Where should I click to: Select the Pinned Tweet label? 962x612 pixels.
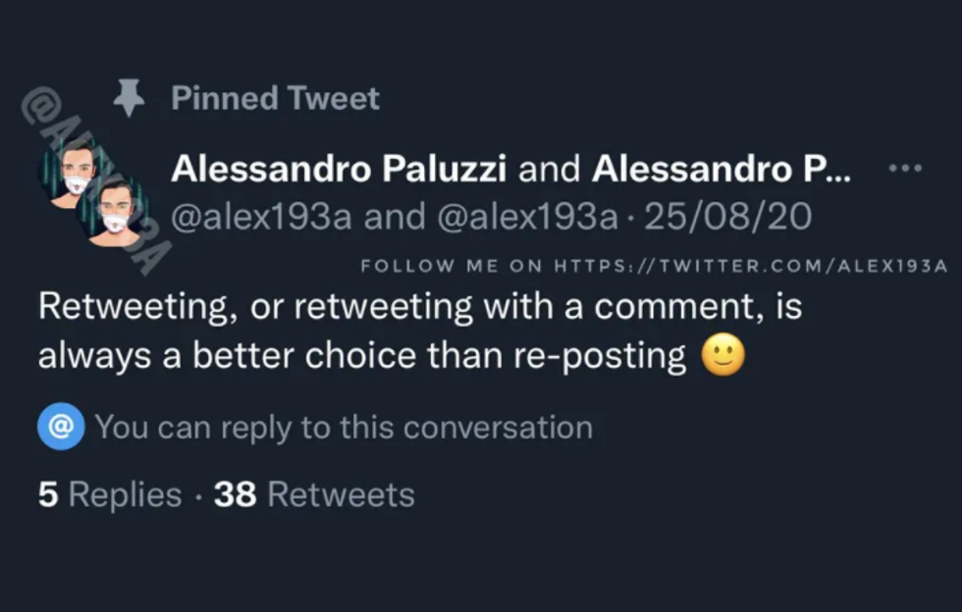275,97
